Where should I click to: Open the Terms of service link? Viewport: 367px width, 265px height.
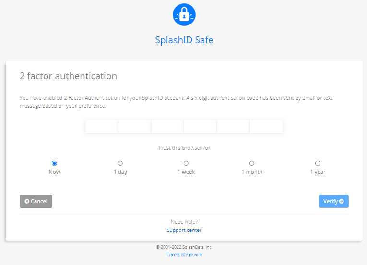point(184,255)
